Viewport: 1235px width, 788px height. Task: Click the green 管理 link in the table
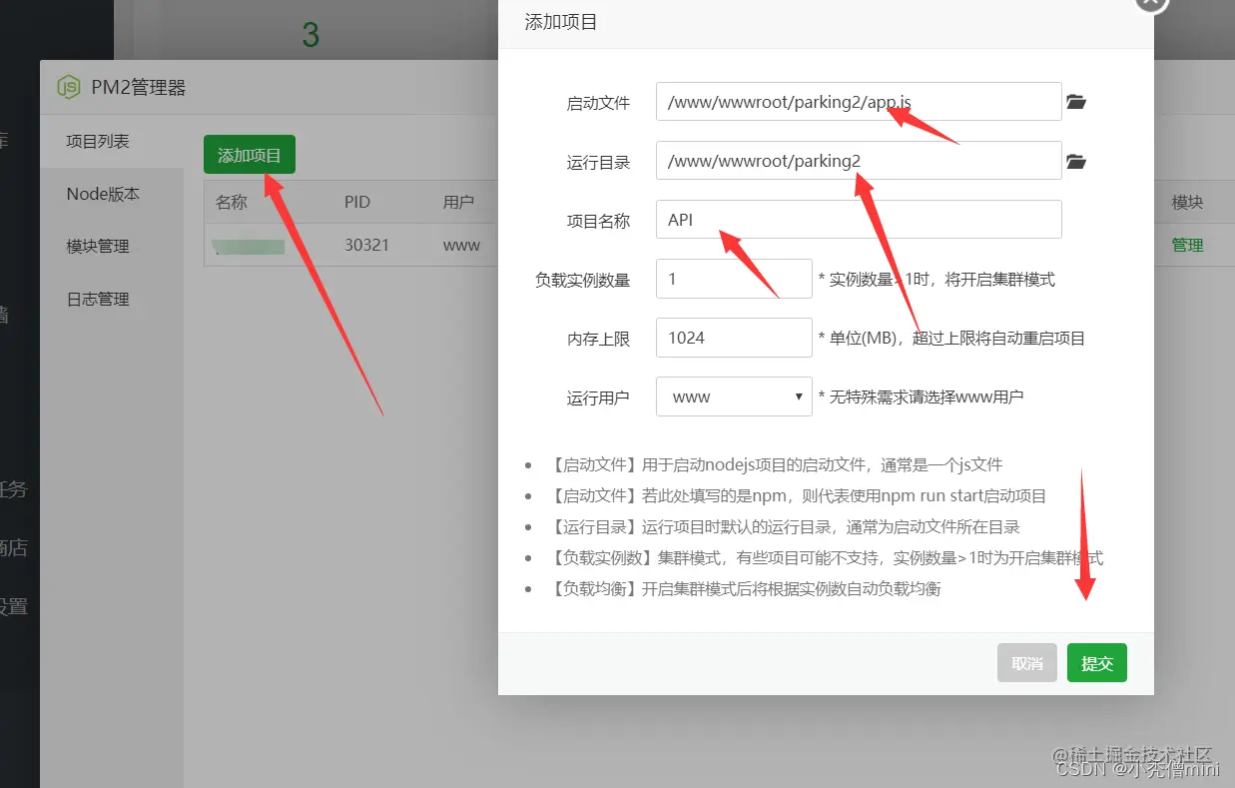(1188, 245)
